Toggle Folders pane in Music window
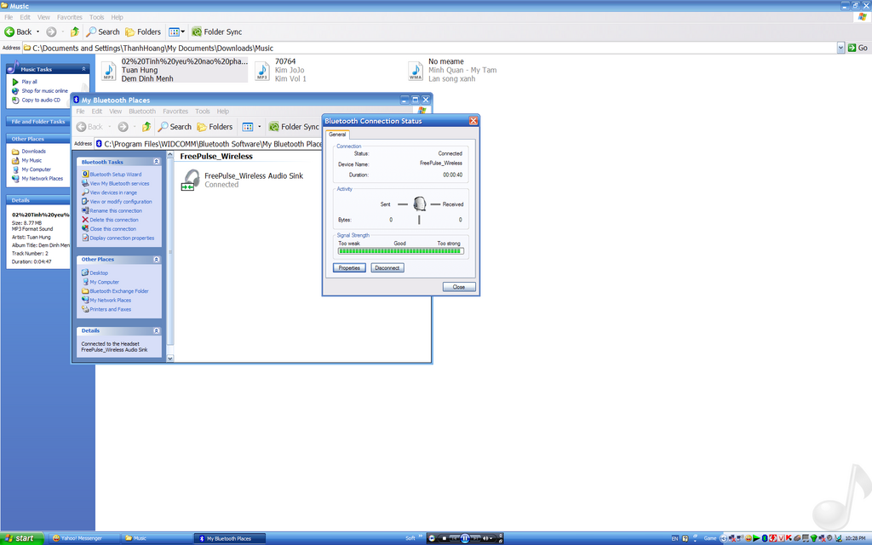This screenshot has width=872, height=545. click(x=142, y=32)
